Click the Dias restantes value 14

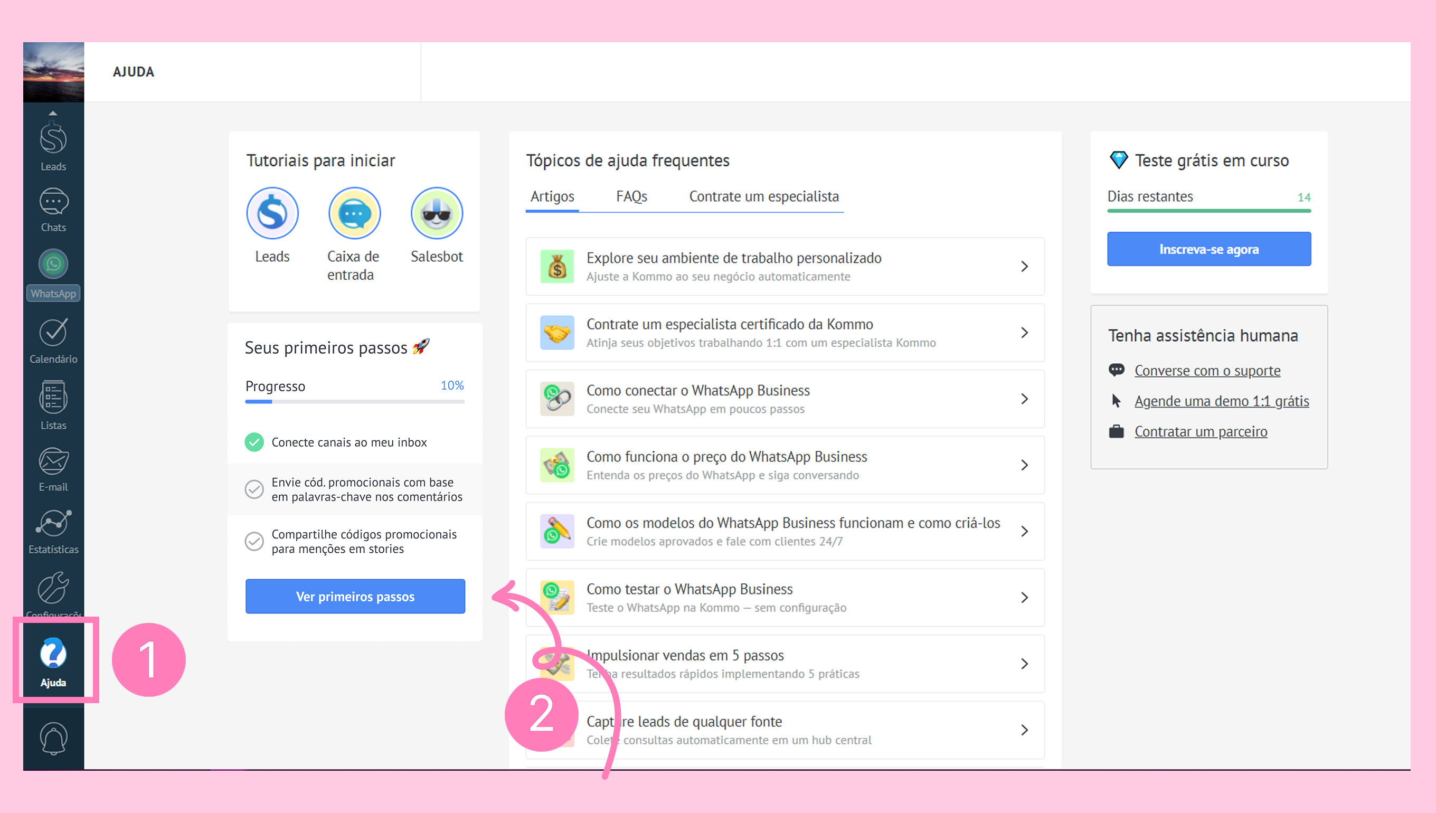(1303, 197)
